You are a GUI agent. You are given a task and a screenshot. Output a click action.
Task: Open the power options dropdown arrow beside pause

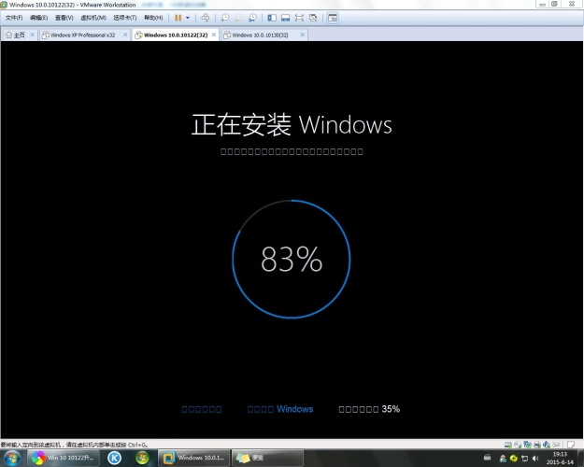point(188,18)
